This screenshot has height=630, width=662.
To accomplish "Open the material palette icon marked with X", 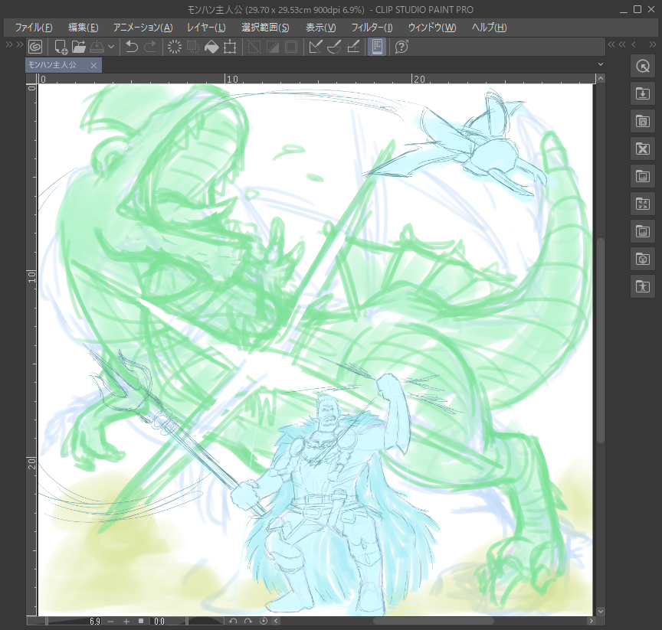I will coord(643,149).
